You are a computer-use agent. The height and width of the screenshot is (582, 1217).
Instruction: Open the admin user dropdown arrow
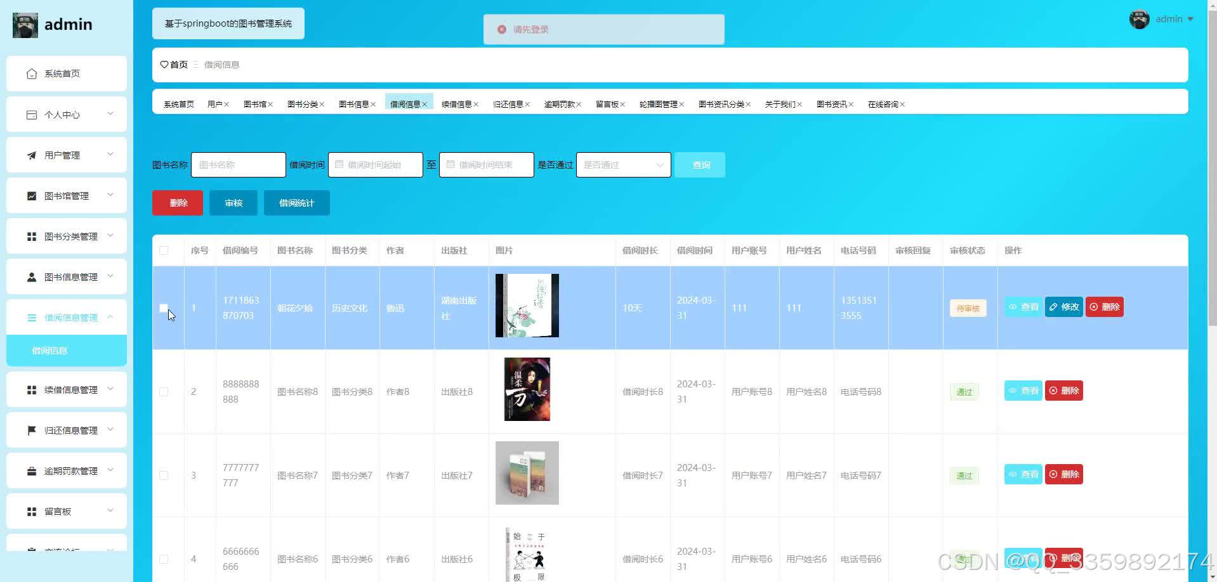1190,19
